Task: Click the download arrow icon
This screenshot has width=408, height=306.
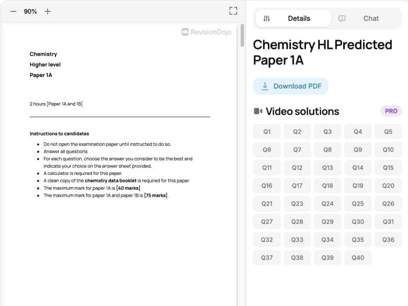Action: pyautogui.click(x=265, y=86)
